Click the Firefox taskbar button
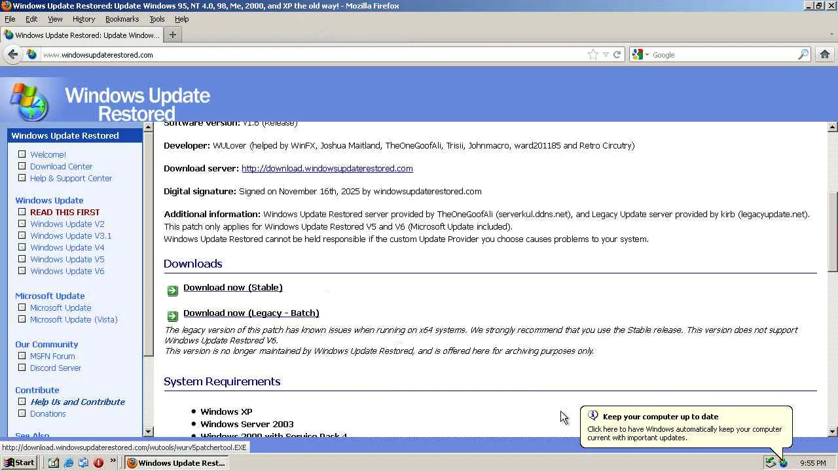 click(177, 462)
